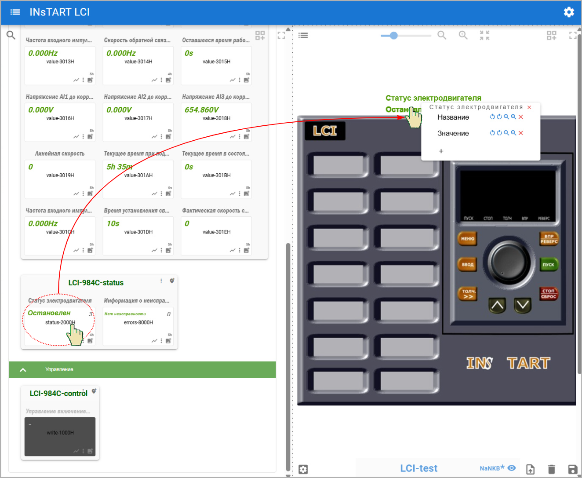
Task: Click the LCI-test mimic name
Action: tap(419, 468)
